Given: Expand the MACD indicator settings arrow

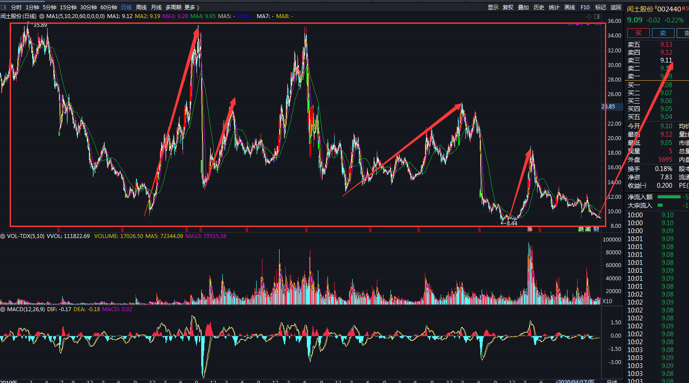Looking at the screenshot, I should coord(3,309).
